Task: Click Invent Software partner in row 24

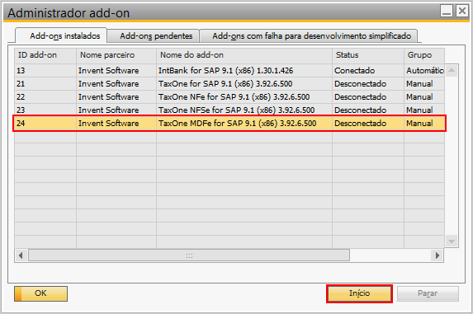Action: pos(116,124)
